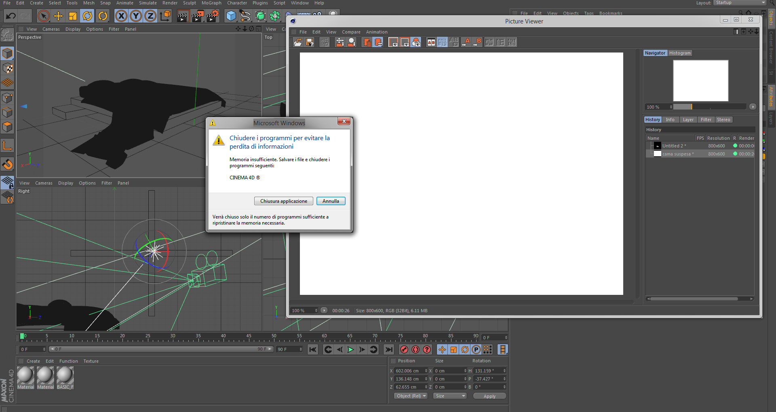This screenshot has height=412, width=776.
Task: Select the Live Selection arrow tool
Action: tap(43, 16)
